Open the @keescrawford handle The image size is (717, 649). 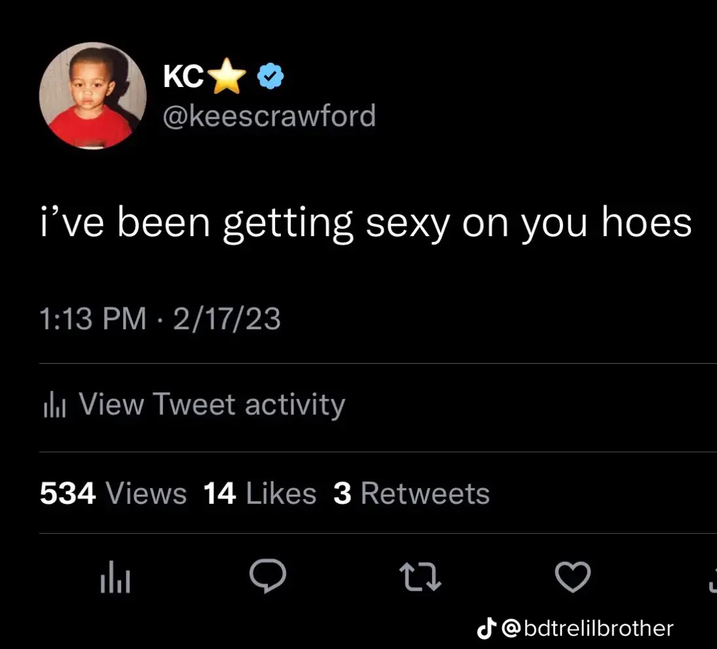coord(268,116)
